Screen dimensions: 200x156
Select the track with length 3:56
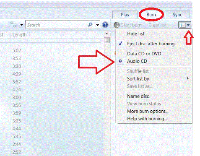pyautogui.click(x=16, y=105)
